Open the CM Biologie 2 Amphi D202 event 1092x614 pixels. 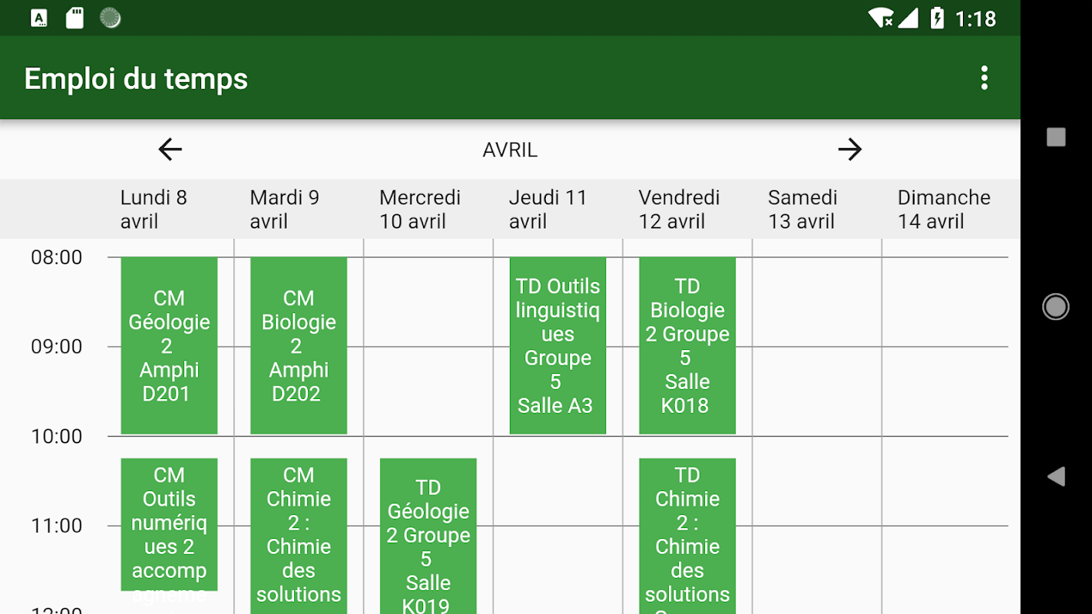point(299,345)
